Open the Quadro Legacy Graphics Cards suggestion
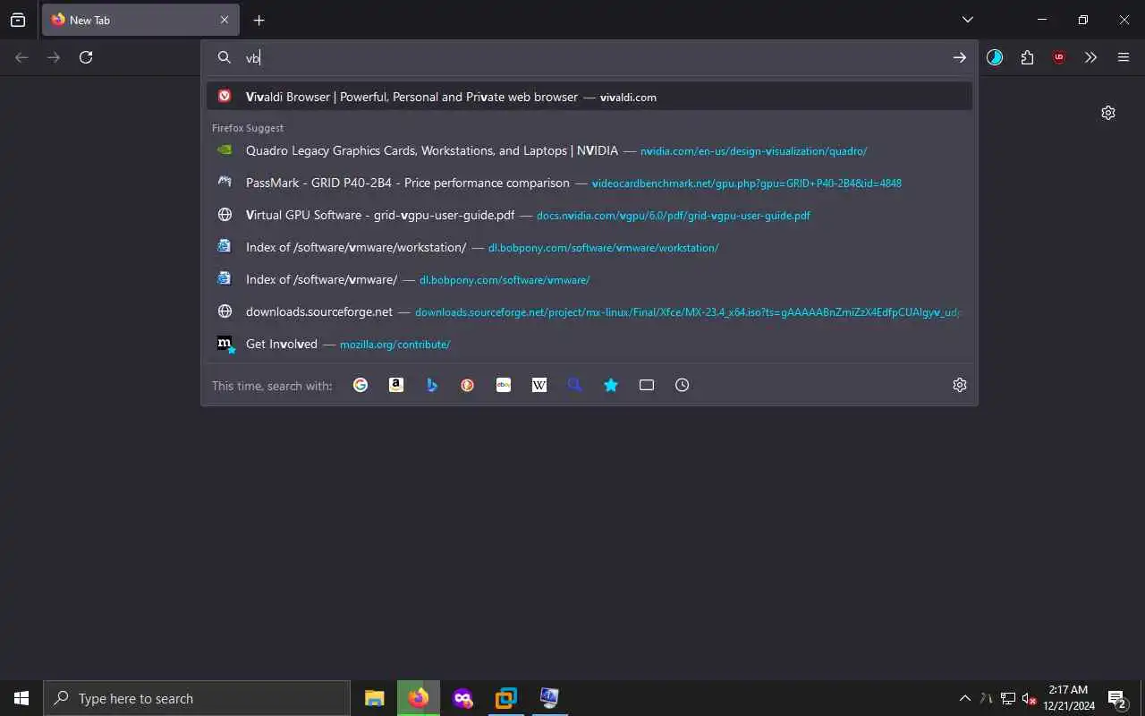 pos(589,150)
